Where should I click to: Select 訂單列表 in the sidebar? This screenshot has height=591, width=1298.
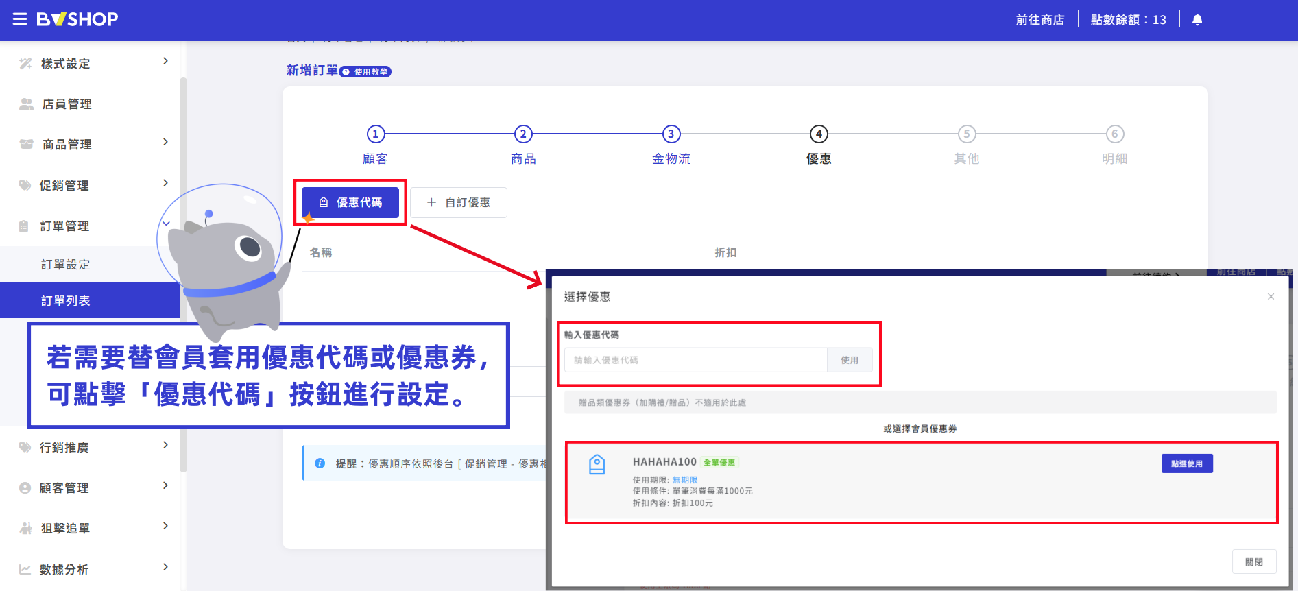(x=90, y=300)
